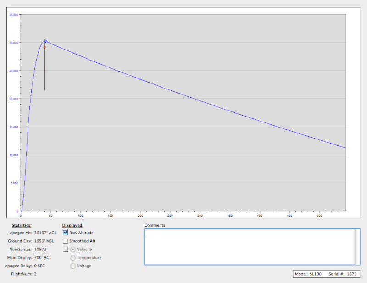Image resolution: width=367 pixels, height=283 pixels.
Task: Click the FlightNum value 2
Action: point(35,274)
